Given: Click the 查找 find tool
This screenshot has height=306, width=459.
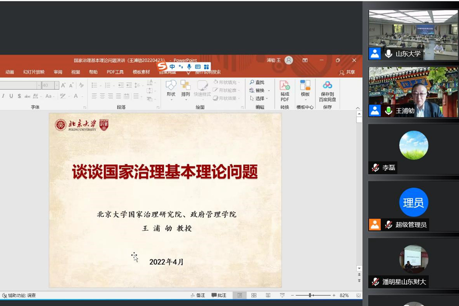Looking at the screenshot, I should point(257,82).
